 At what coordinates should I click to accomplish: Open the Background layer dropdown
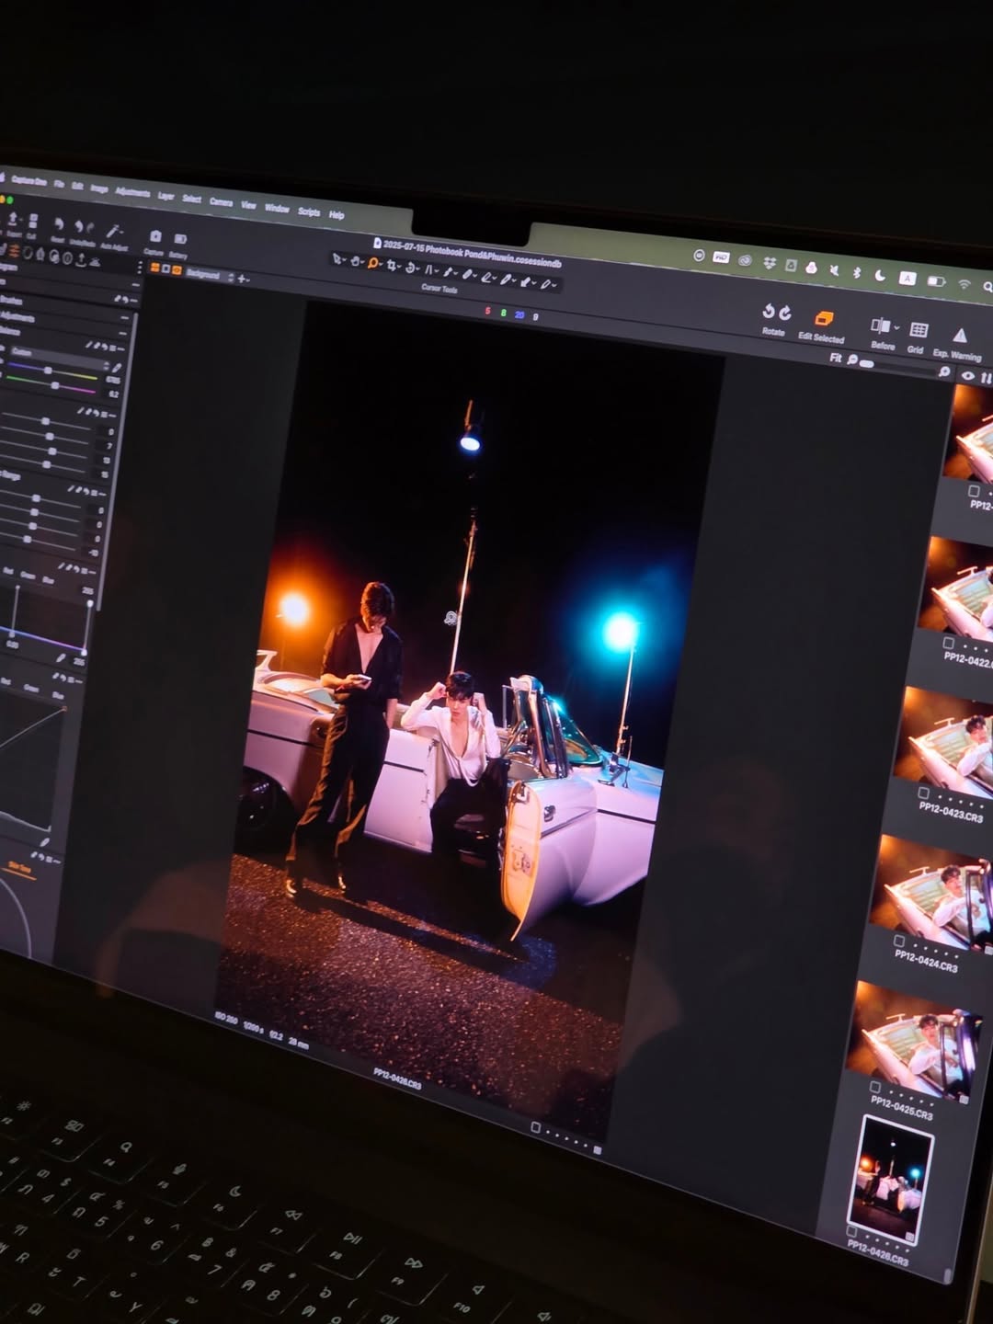coord(204,274)
